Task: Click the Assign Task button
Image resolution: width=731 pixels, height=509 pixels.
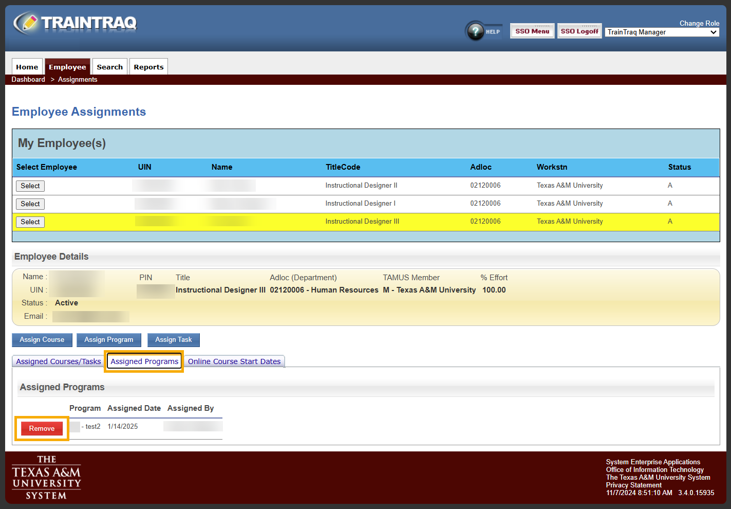Action: point(173,340)
